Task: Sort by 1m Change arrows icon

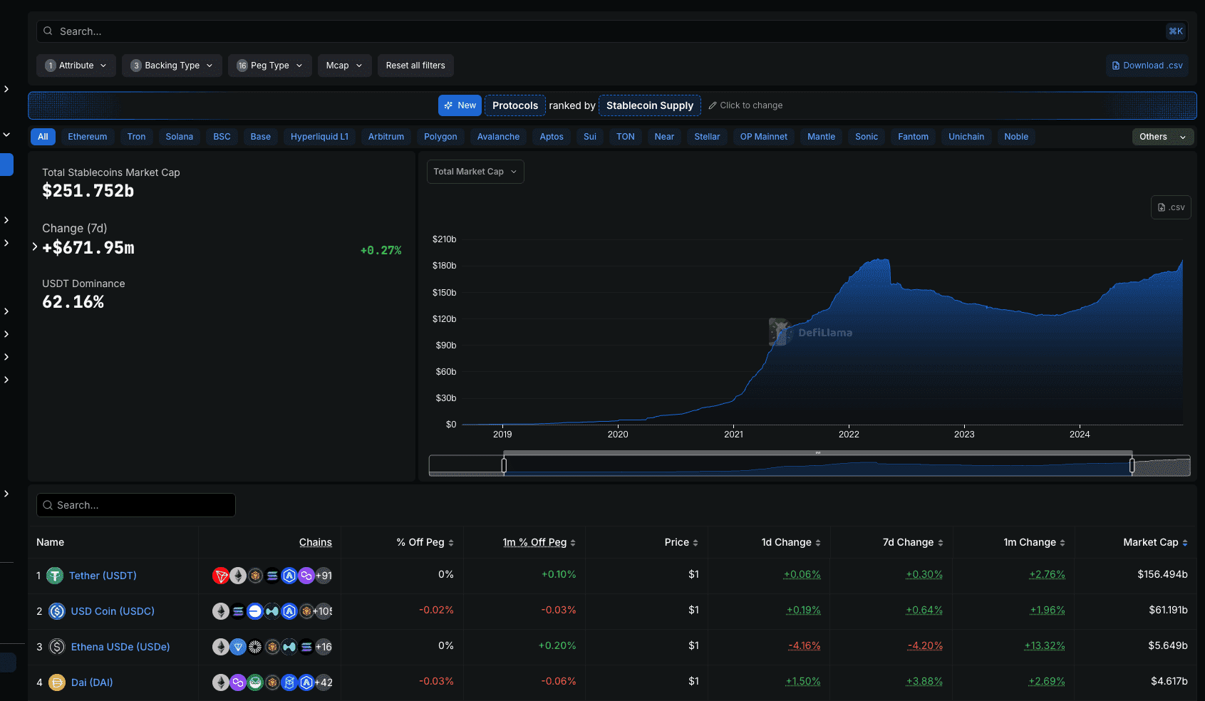Action: click(x=1062, y=543)
